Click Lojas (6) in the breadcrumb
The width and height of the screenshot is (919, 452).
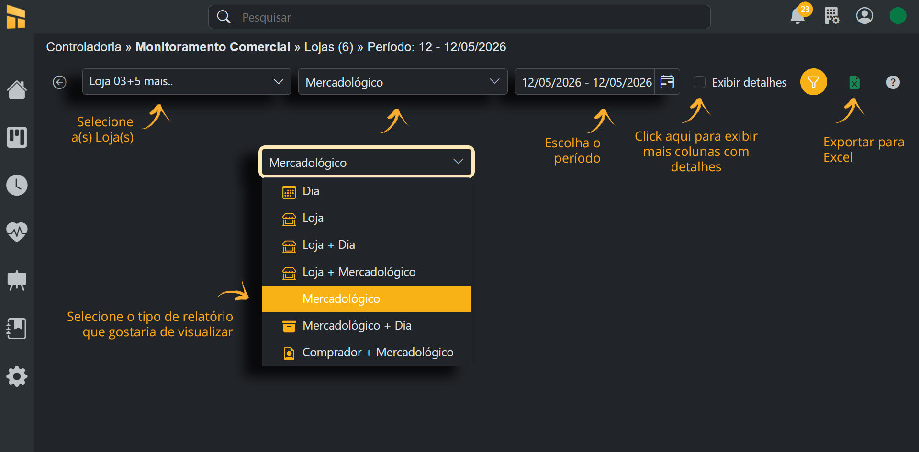pos(329,47)
